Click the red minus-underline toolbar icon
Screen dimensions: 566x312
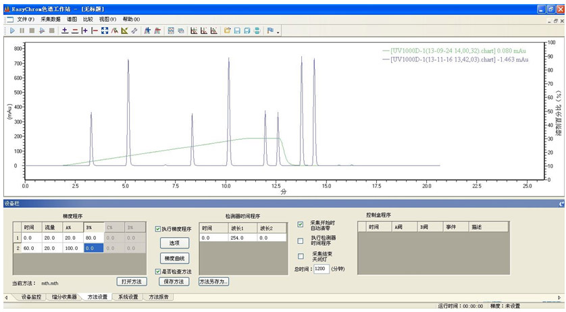74,31
